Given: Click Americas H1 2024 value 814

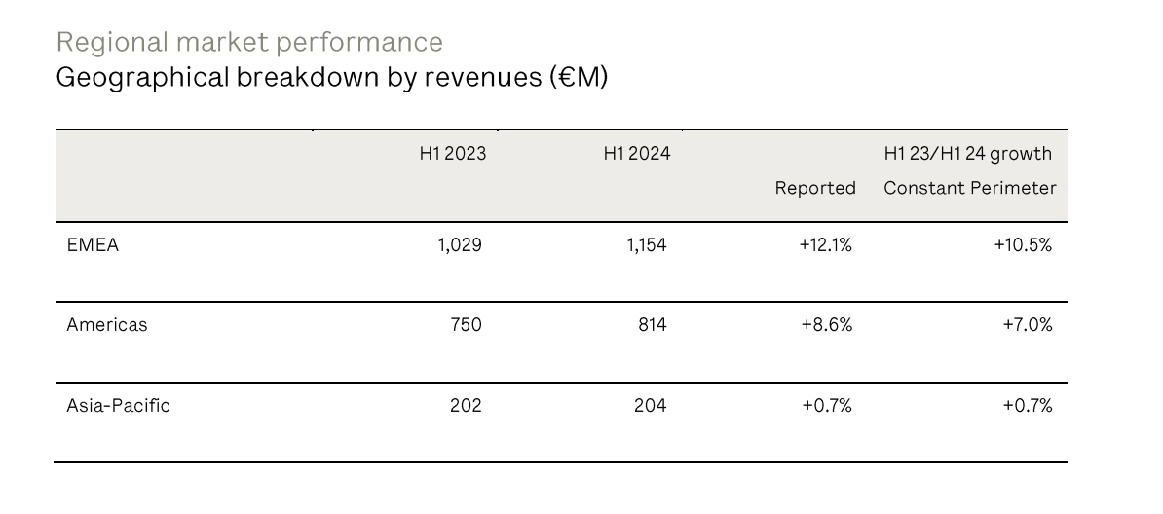Looking at the screenshot, I should pos(651,325).
